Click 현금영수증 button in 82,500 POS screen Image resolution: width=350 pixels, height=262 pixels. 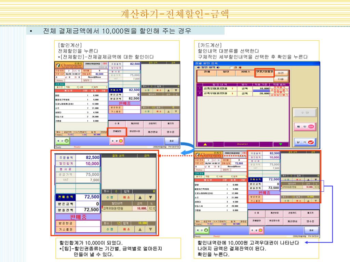click(135, 132)
